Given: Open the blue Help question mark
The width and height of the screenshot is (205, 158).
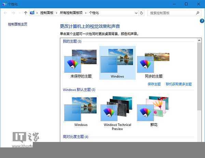Looking at the screenshot, I should (202, 21).
